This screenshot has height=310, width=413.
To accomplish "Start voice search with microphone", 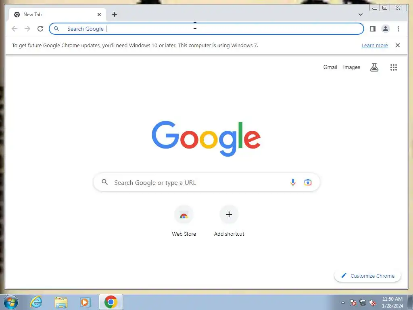I will point(293,182).
